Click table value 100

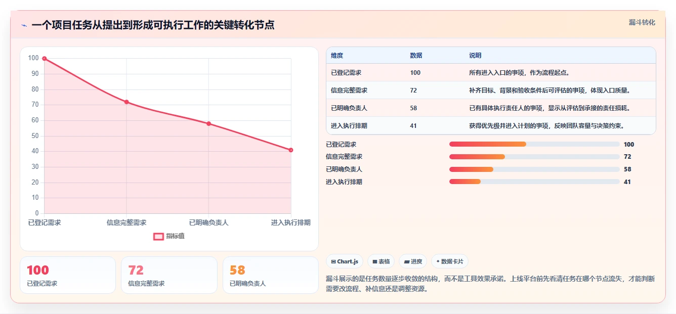point(415,73)
